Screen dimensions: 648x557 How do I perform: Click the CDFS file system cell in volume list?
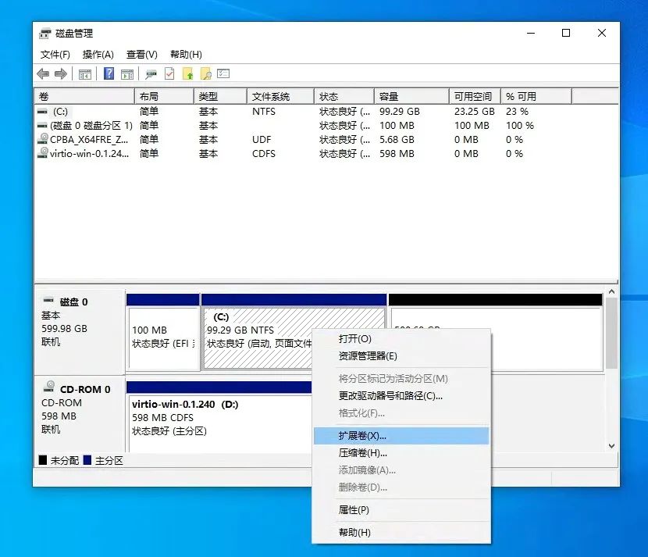point(264,153)
